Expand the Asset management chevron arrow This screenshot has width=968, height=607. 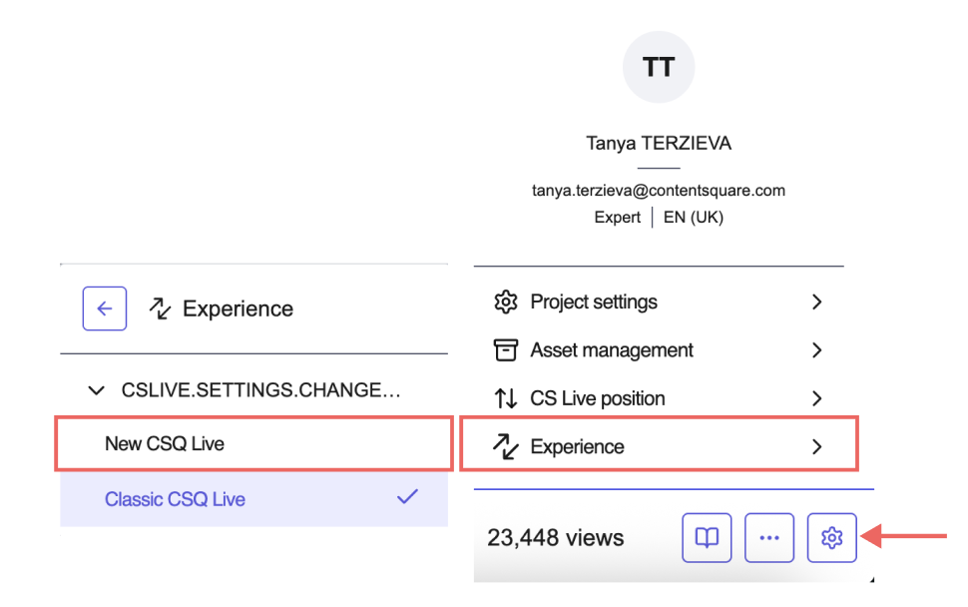click(x=816, y=350)
